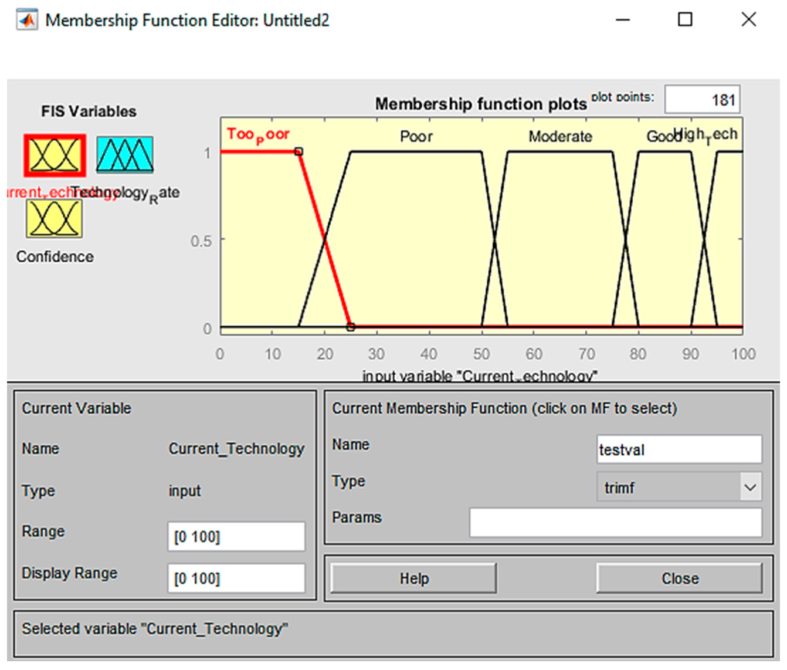The width and height of the screenshot is (787, 670).
Task: Click the lower control point of Too_Poor
Action: pos(351,327)
